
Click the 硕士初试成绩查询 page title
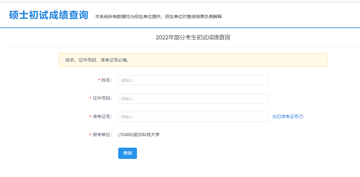pyautogui.click(x=49, y=15)
